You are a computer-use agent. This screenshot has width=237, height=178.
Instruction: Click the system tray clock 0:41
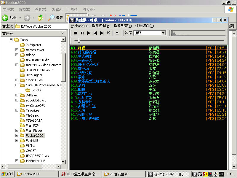tap(230, 174)
